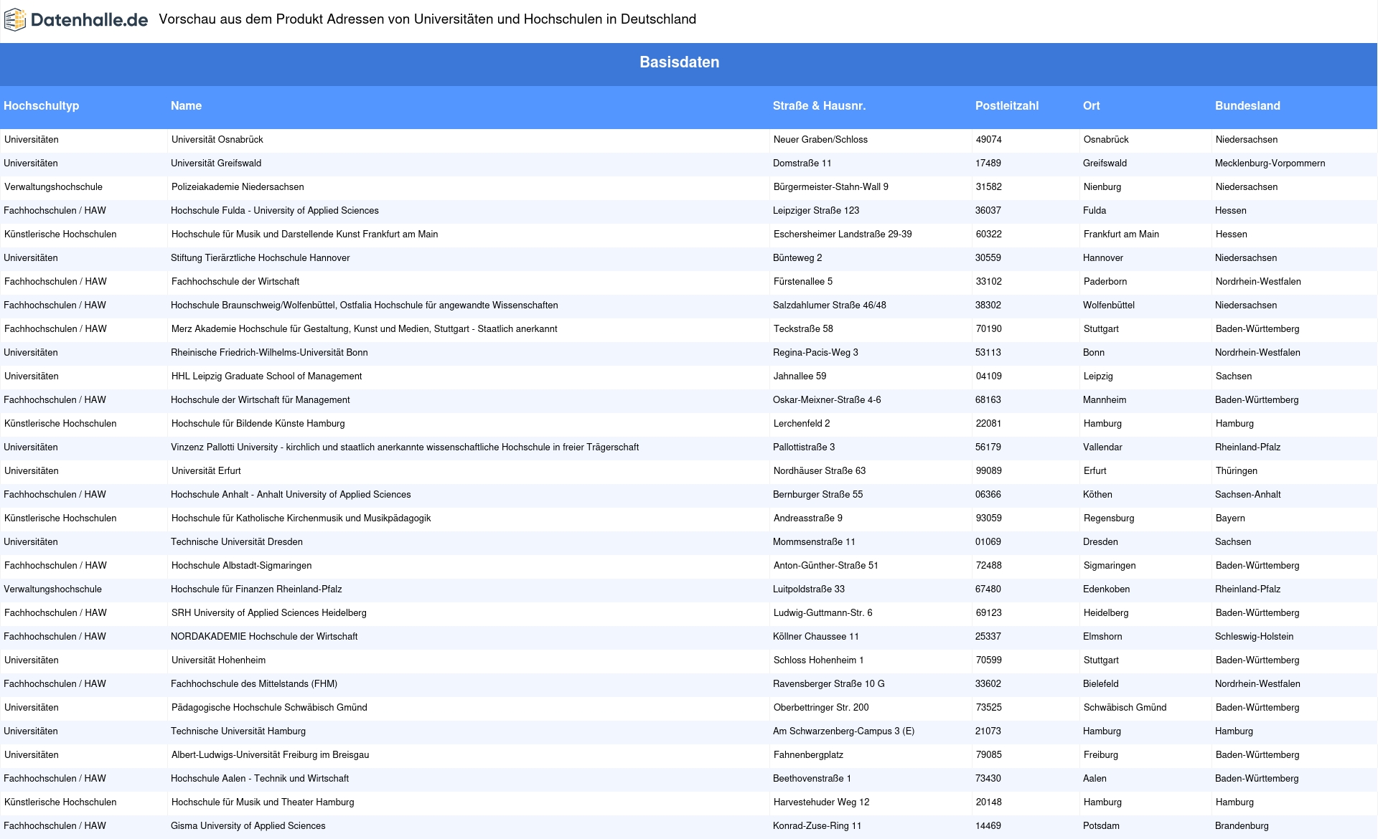
Task: Select SRH University of Applied Sciences Heidelberg
Action: pyautogui.click(x=269, y=612)
